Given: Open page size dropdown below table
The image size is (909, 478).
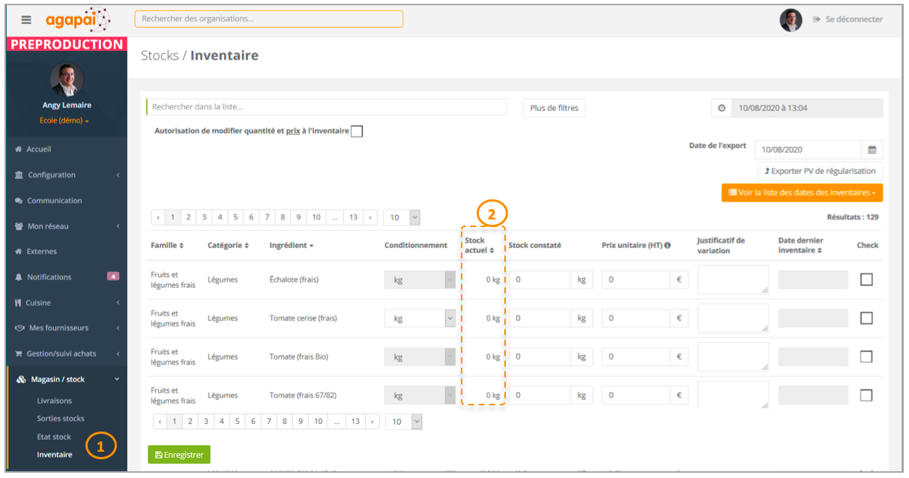Looking at the screenshot, I should click(404, 421).
